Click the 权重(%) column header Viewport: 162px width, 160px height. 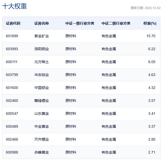(150, 23)
